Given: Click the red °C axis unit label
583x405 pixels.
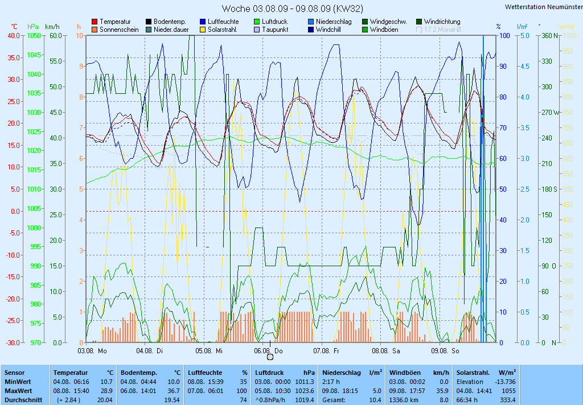Looking at the screenshot, I should click(x=14, y=27).
